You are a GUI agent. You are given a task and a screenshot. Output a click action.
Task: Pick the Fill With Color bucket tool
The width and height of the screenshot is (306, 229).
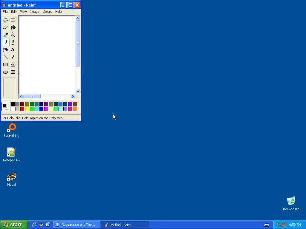(x=13, y=27)
